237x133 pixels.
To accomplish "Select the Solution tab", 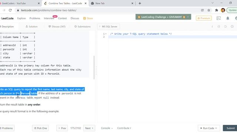I will pos(31,27).
